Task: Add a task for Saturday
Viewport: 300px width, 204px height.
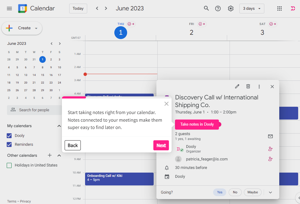Action: 273,24
